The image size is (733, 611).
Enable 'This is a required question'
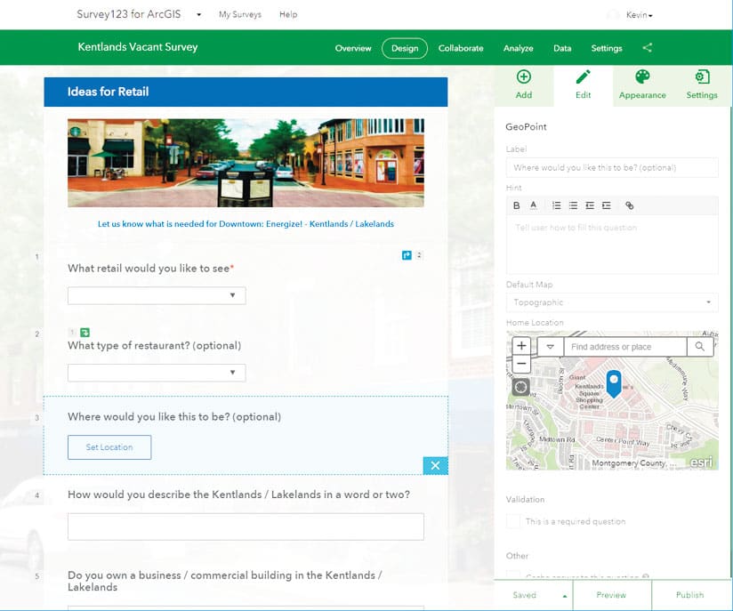[x=512, y=522]
